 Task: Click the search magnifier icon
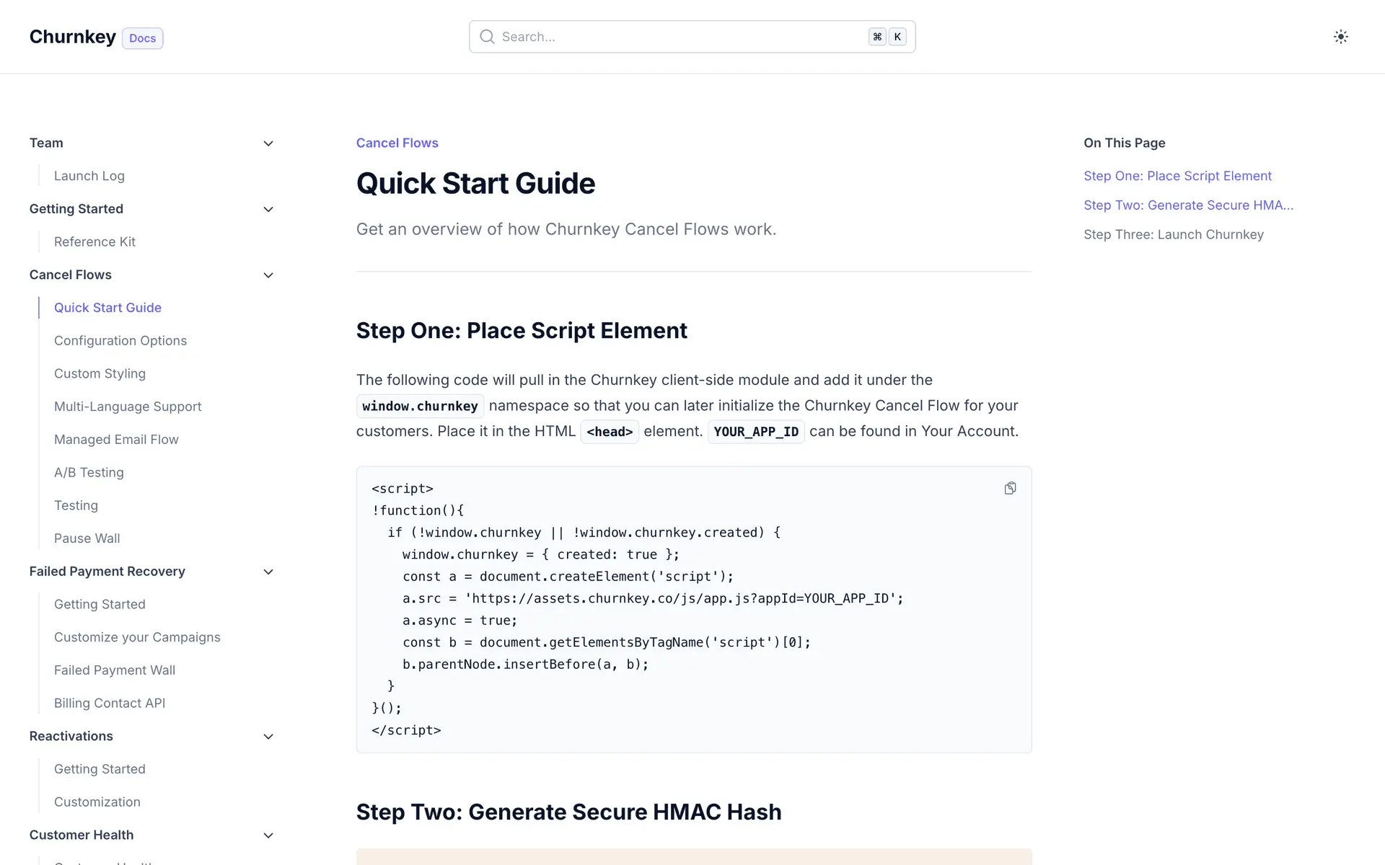click(x=488, y=37)
